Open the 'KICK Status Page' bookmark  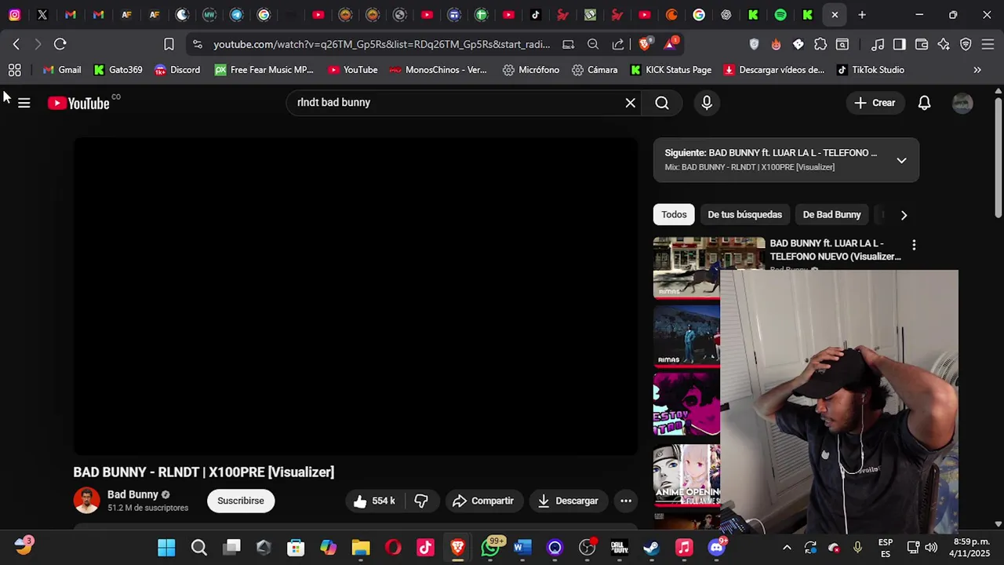click(x=671, y=70)
